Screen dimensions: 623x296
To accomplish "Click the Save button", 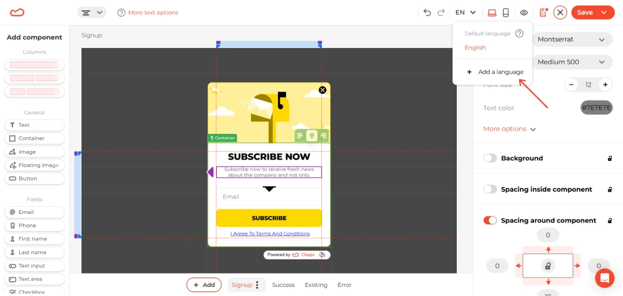I will point(585,12).
